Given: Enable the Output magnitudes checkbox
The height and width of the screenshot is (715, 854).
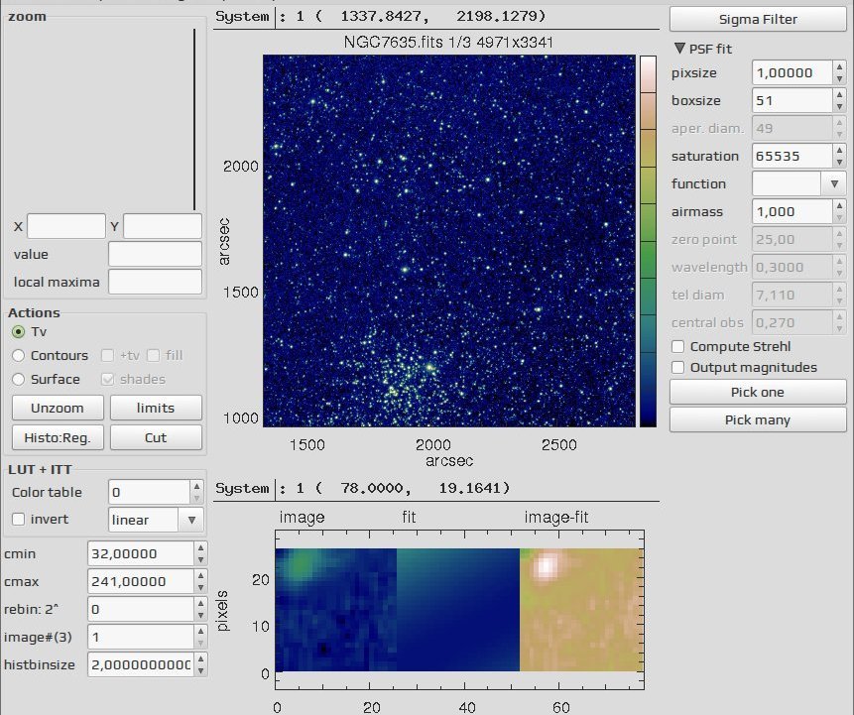Looking at the screenshot, I should (x=678, y=368).
